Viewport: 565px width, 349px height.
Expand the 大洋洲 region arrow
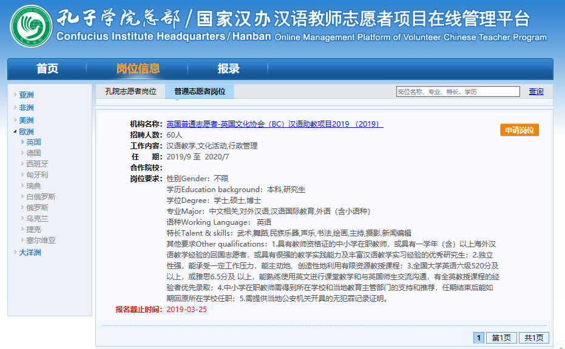point(15,252)
